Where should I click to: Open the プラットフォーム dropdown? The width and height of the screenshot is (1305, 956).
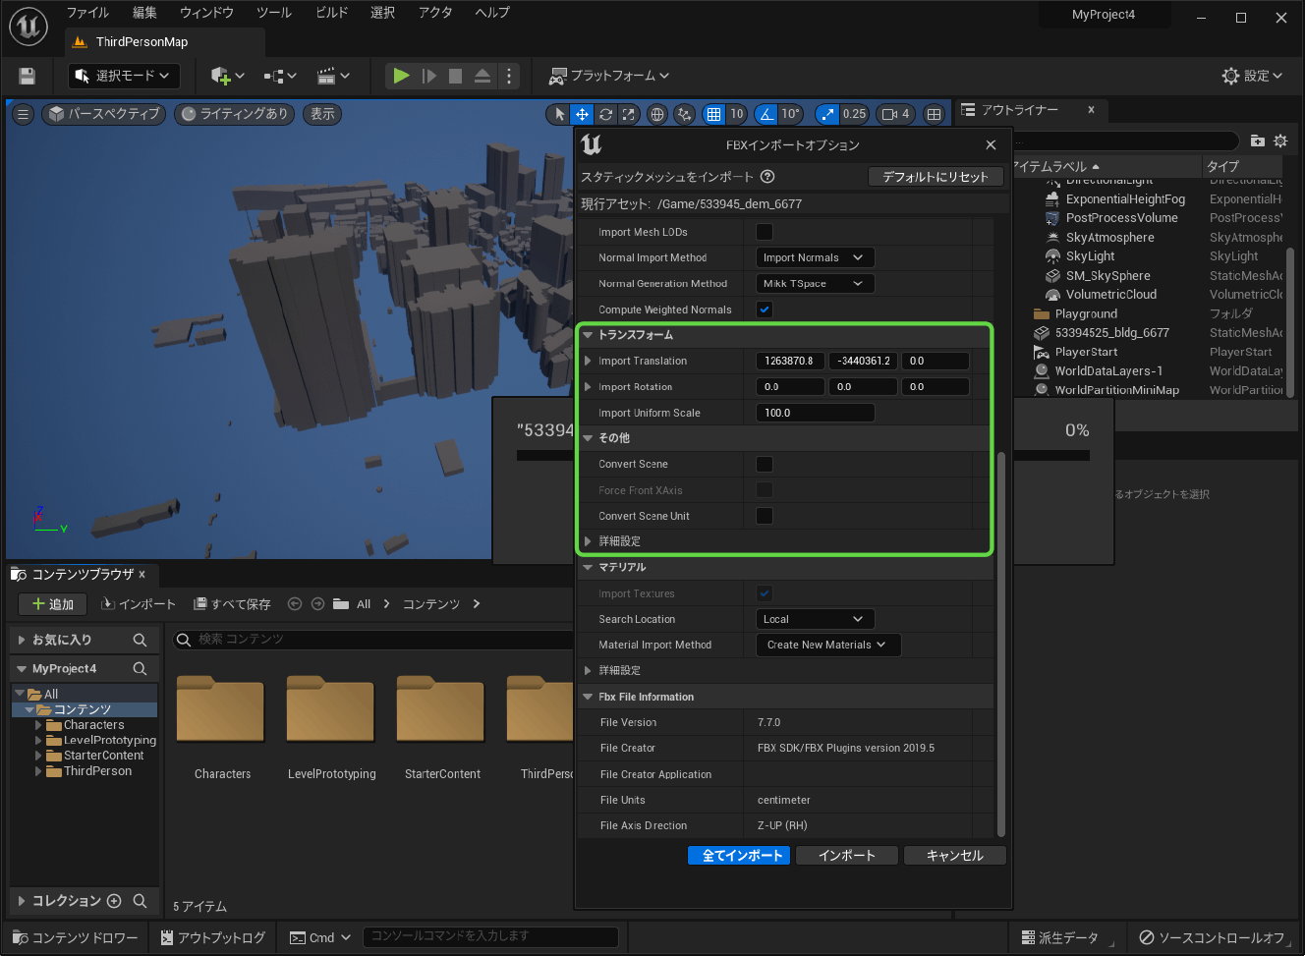click(x=609, y=76)
